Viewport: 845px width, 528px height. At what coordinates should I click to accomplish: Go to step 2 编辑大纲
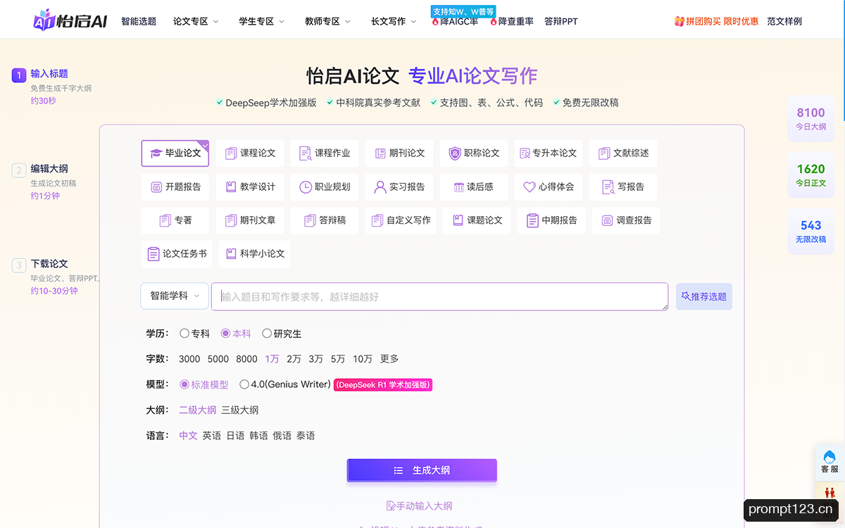49,169
